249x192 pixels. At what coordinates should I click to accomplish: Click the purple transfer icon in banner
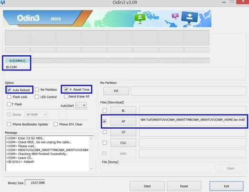click(x=175, y=16)
